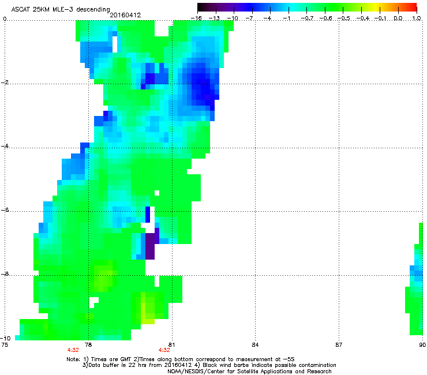Click the title 'ASCAT 25KM MLE-3 descending'
The image size is (427, 375).
61,9
